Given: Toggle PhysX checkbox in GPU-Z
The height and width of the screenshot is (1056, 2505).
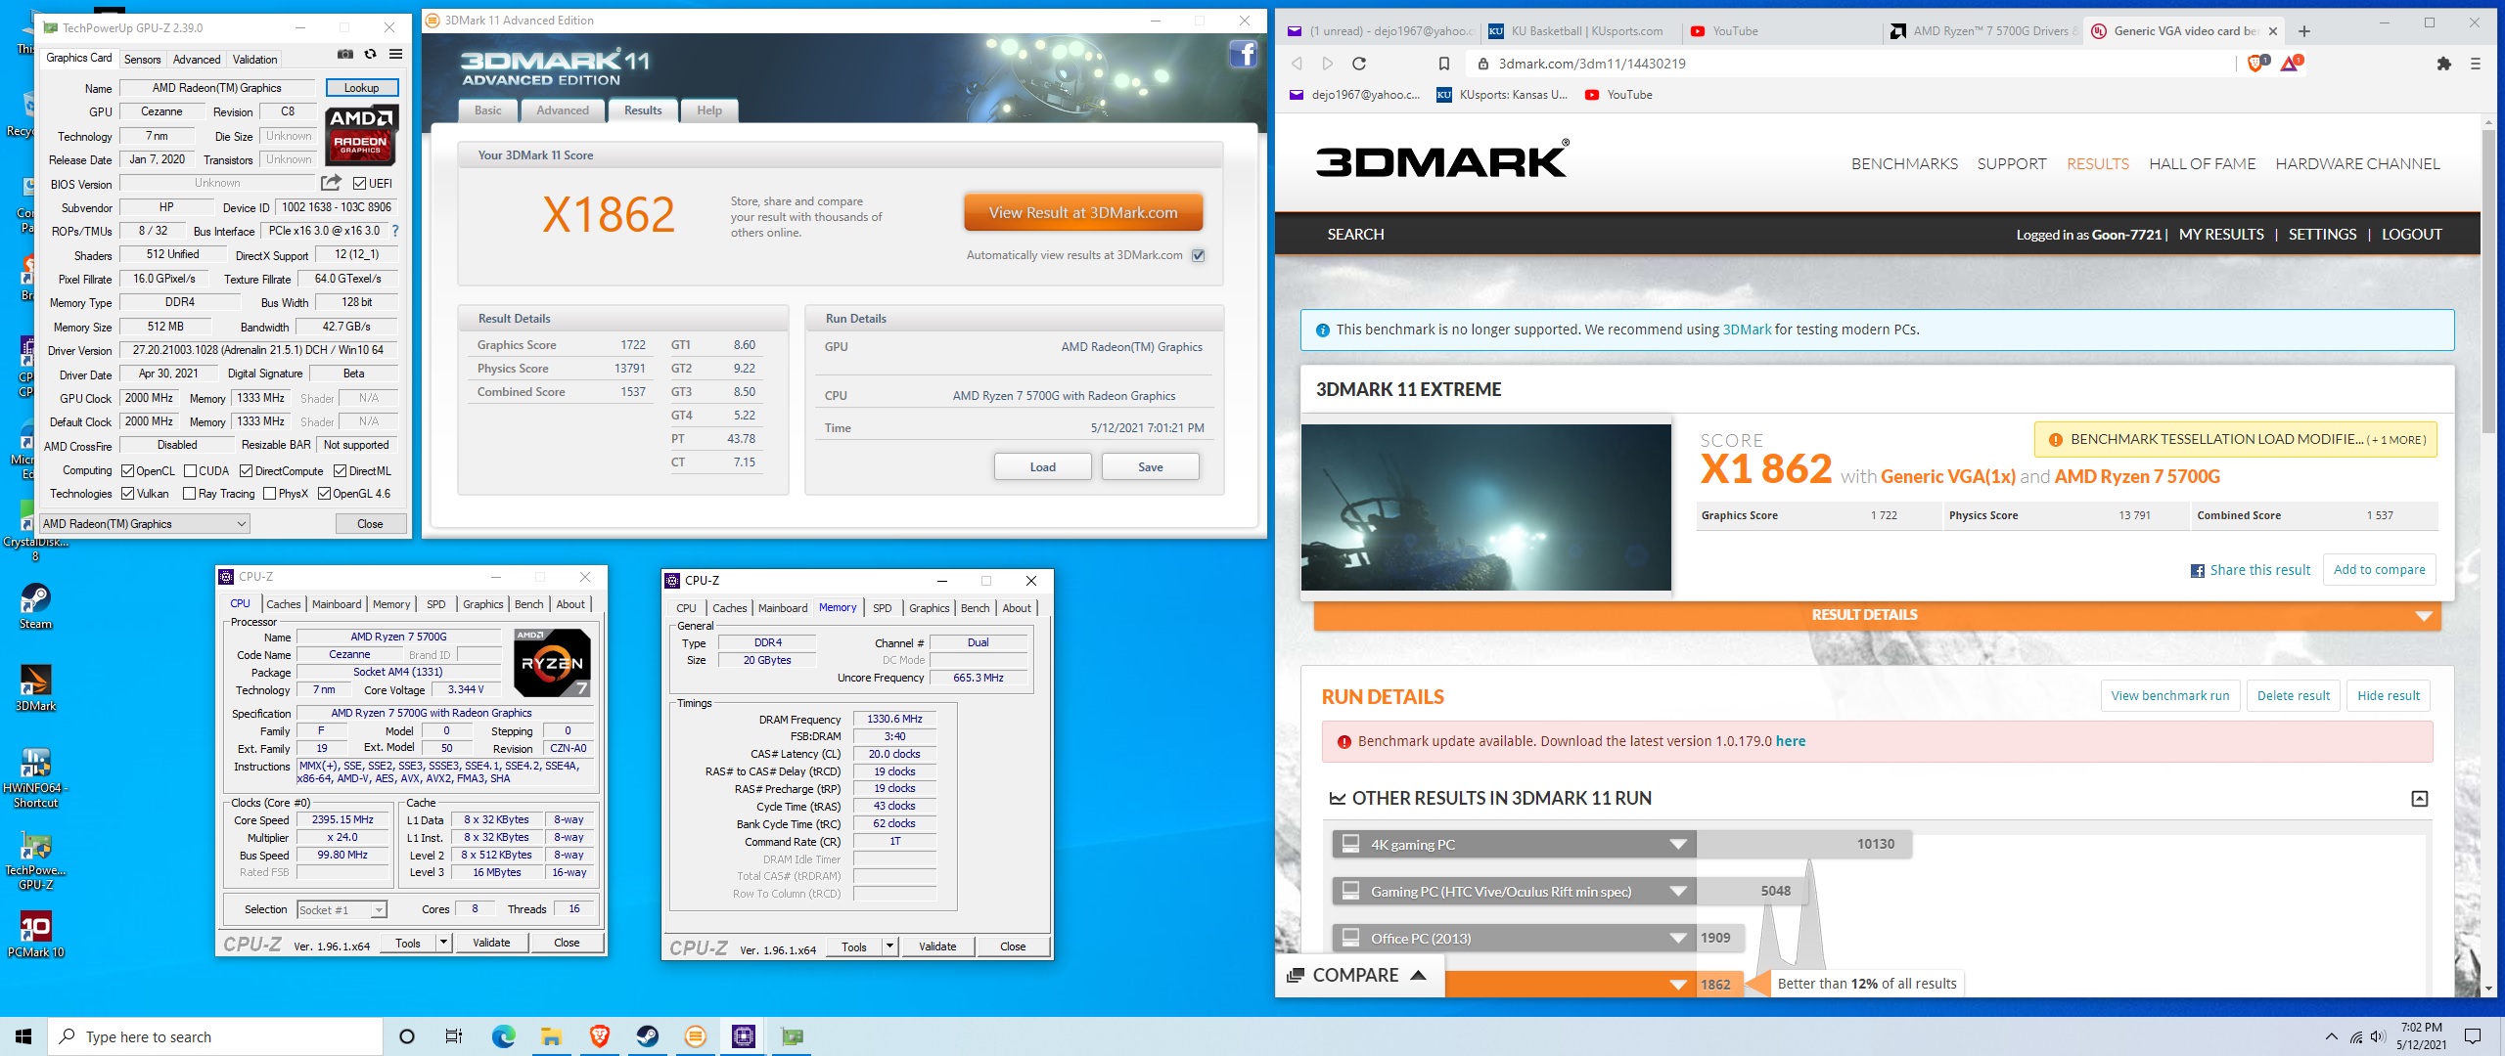Looking at the screenshot, I should (x=269, y=494).
